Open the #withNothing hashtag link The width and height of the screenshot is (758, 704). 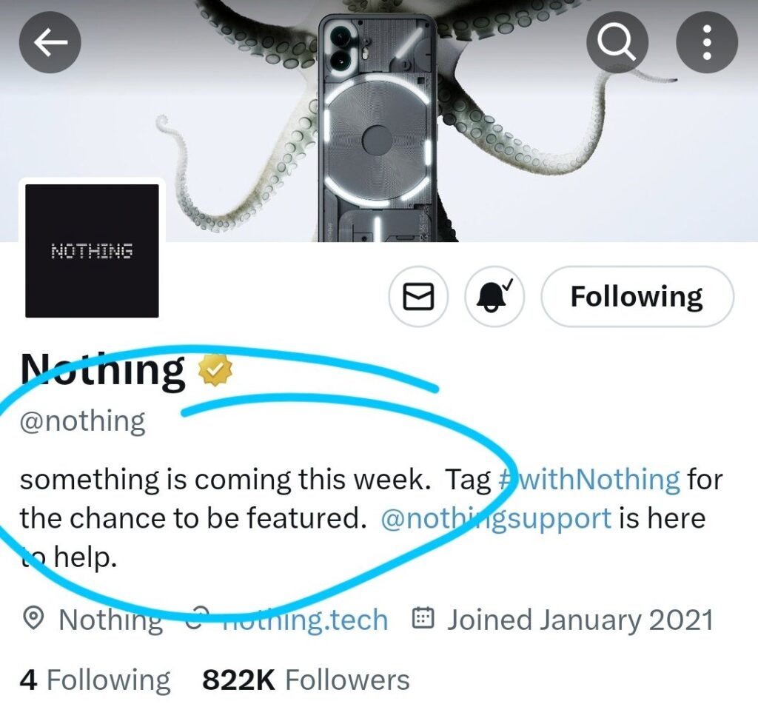pyautogui.click(x=589, y=480)
